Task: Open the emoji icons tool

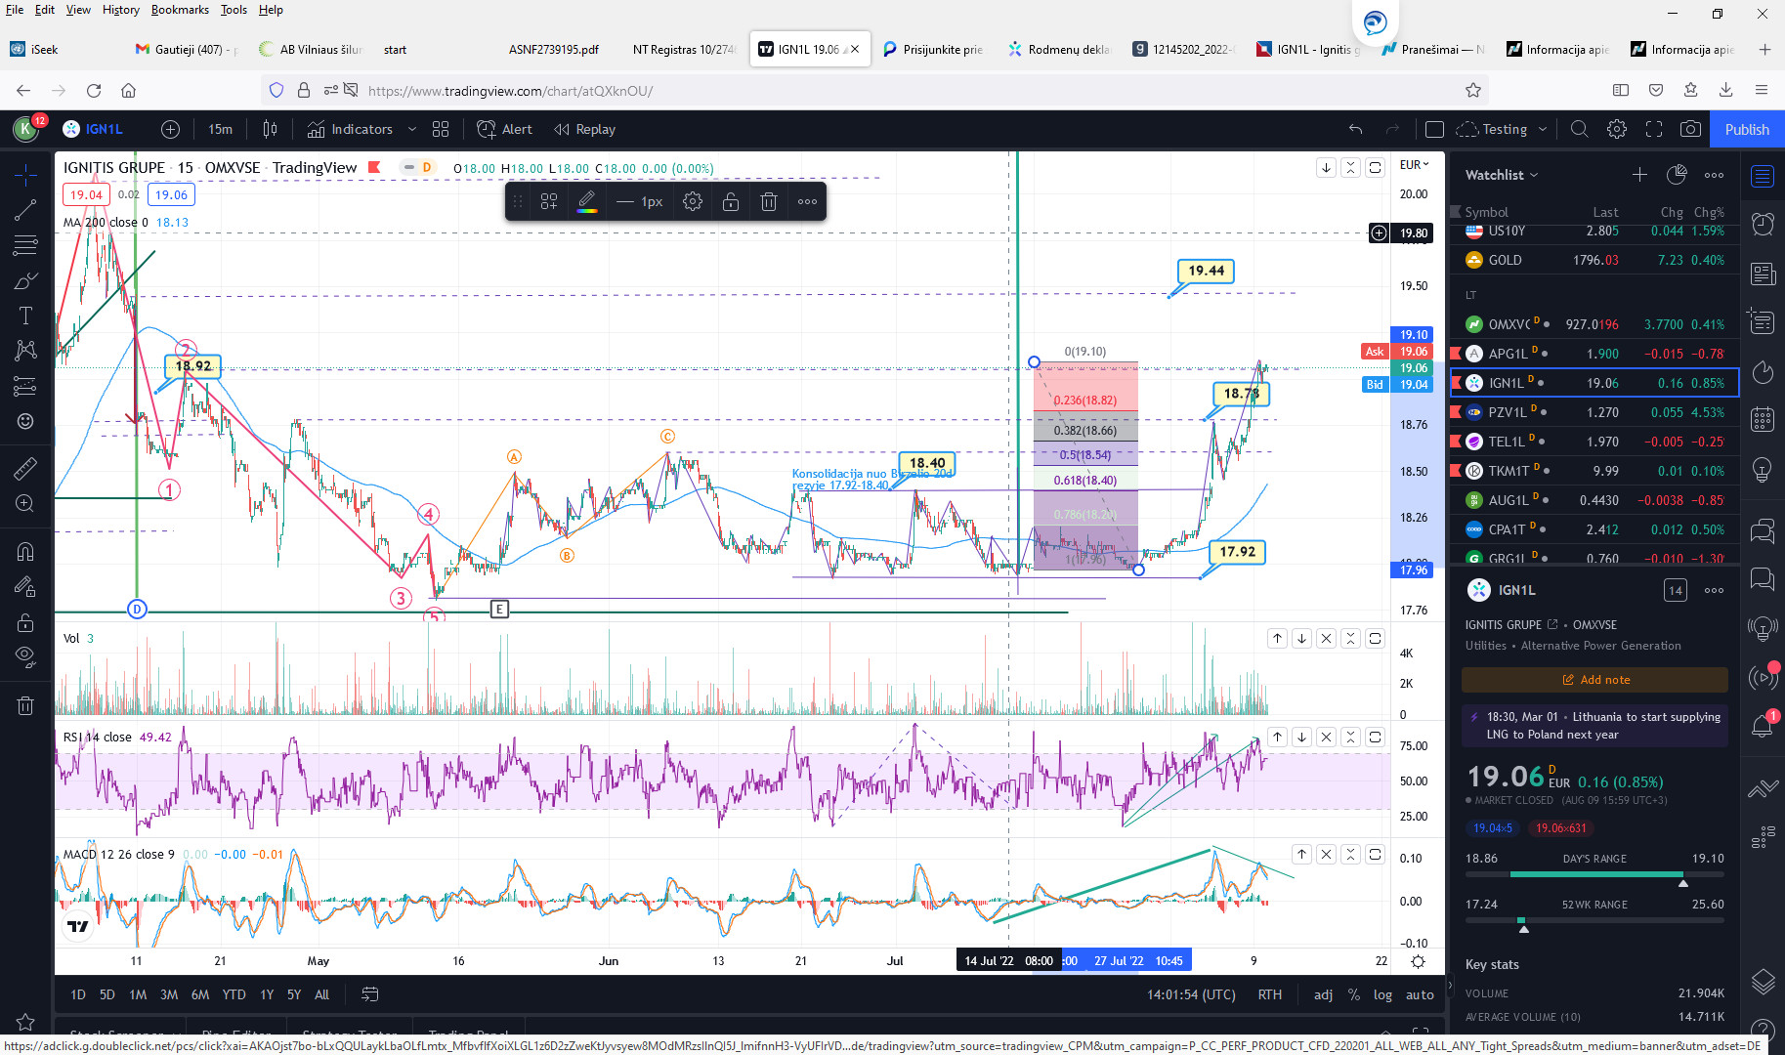Action: (x=25, y=421)
